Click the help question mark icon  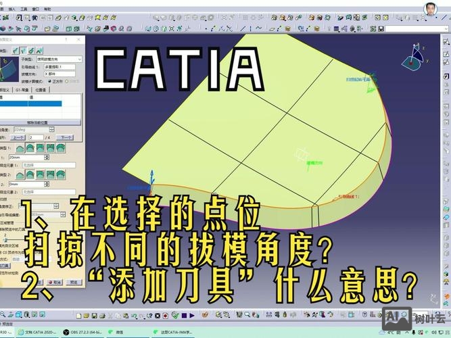(149, 316)
